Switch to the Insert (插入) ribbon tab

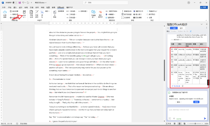(x=15, y=7)
